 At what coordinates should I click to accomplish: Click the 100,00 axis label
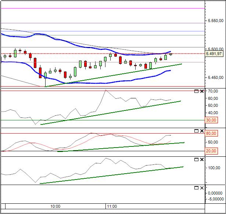point(214,168)
